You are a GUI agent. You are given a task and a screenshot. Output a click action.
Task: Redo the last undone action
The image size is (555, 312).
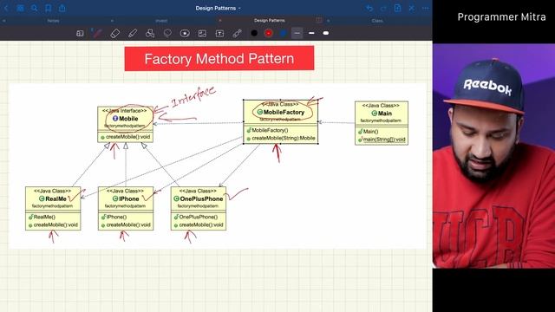pyautogui.click(x=383, y=8)
